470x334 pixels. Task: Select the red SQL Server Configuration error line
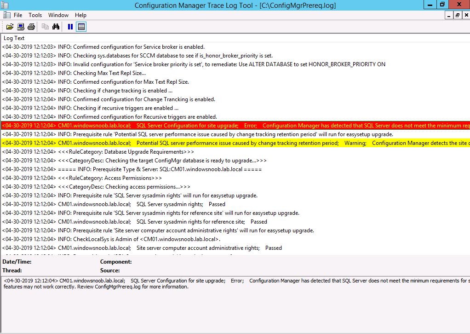[x=235, y=126]
